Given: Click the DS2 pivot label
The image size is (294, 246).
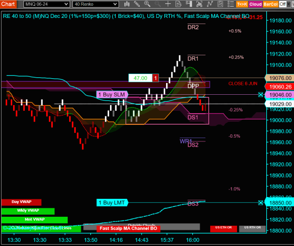Looking at the screenshot, I should pyautogui.click(x=193, y=145).
